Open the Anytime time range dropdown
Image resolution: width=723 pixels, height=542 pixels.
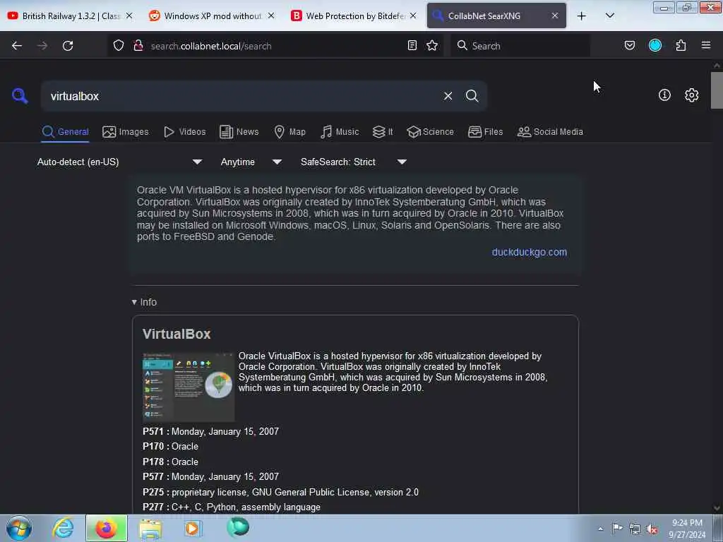point(251,162)
